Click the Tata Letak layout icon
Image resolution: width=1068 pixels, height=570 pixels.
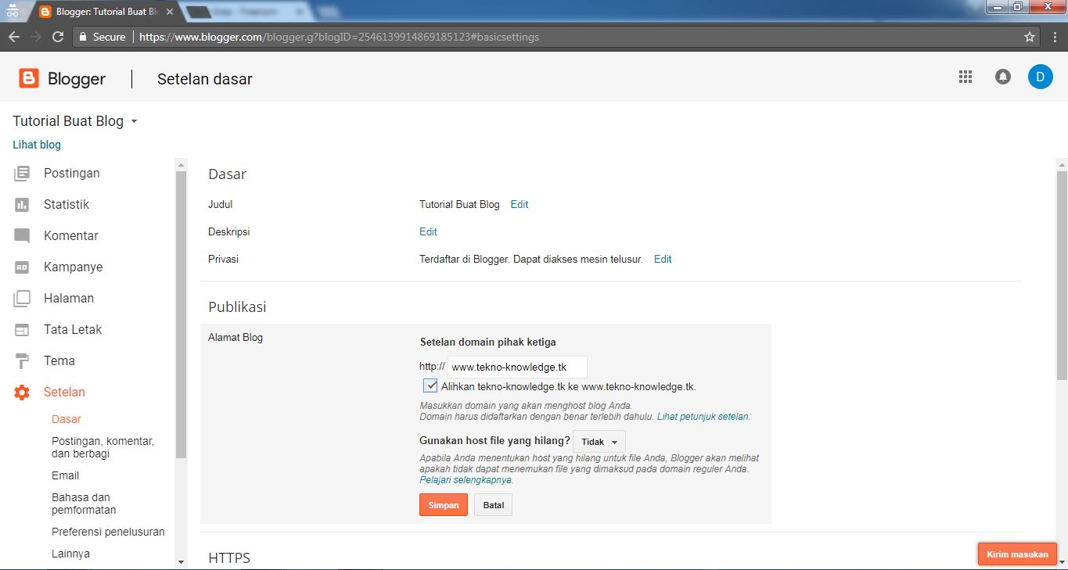22,329
